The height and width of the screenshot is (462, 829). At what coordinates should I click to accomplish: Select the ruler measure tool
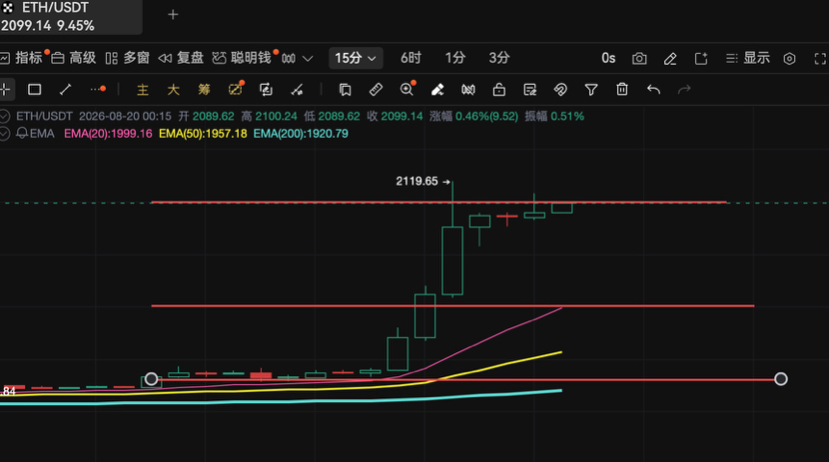coord(376,90)
